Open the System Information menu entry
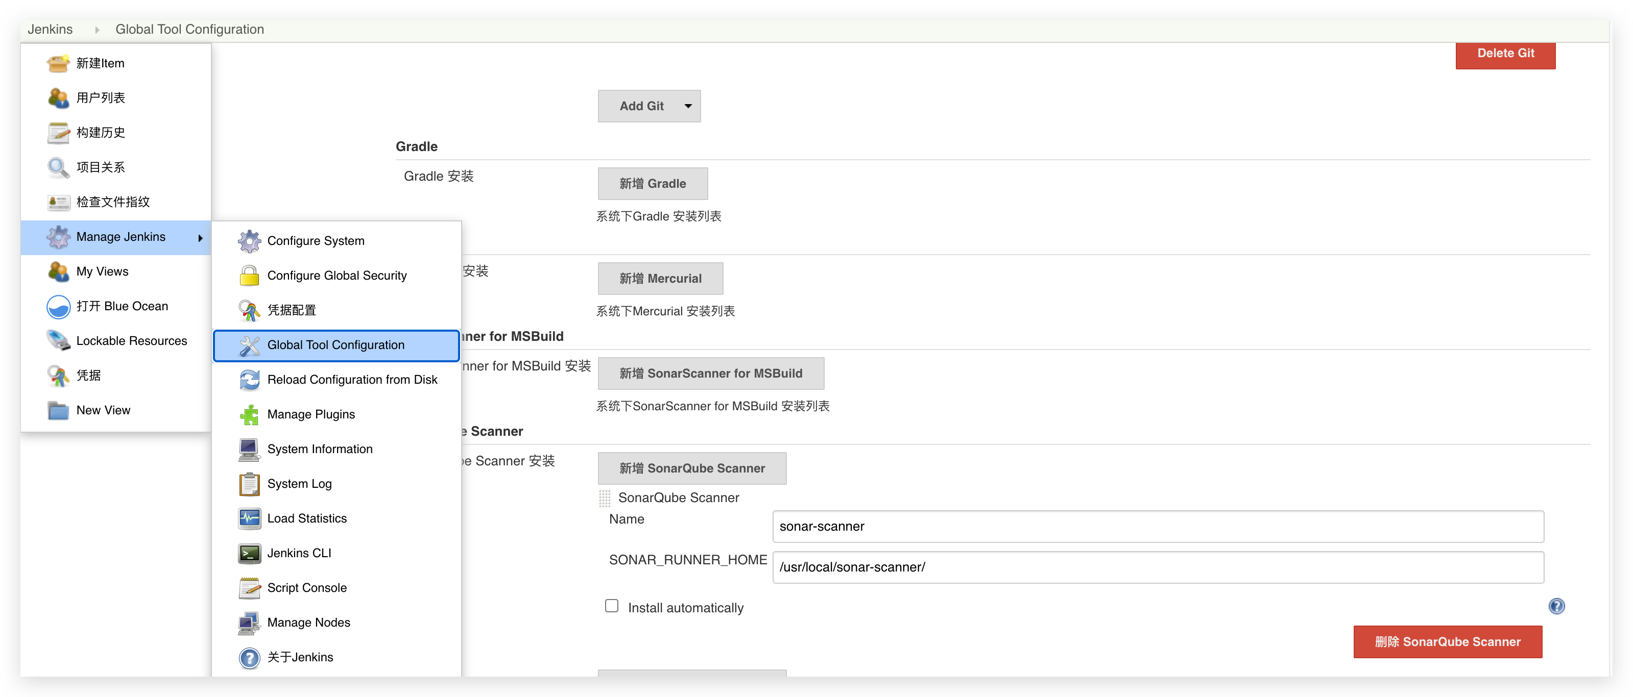Screen dimensions: 1633x697 [x=320, y=449]
